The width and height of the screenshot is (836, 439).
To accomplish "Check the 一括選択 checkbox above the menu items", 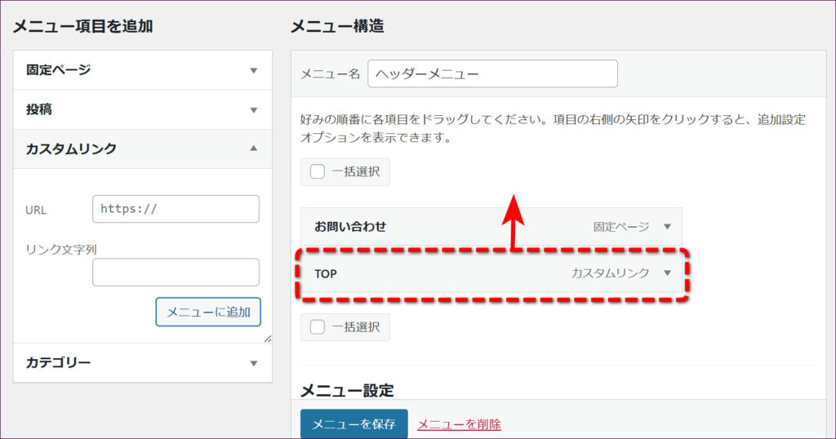I will tap(318, 172).
